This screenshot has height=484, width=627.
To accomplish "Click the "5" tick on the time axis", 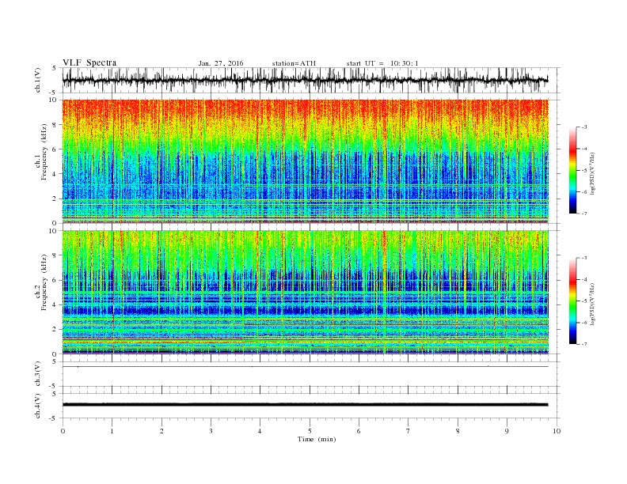I will [x=310, y=431].
